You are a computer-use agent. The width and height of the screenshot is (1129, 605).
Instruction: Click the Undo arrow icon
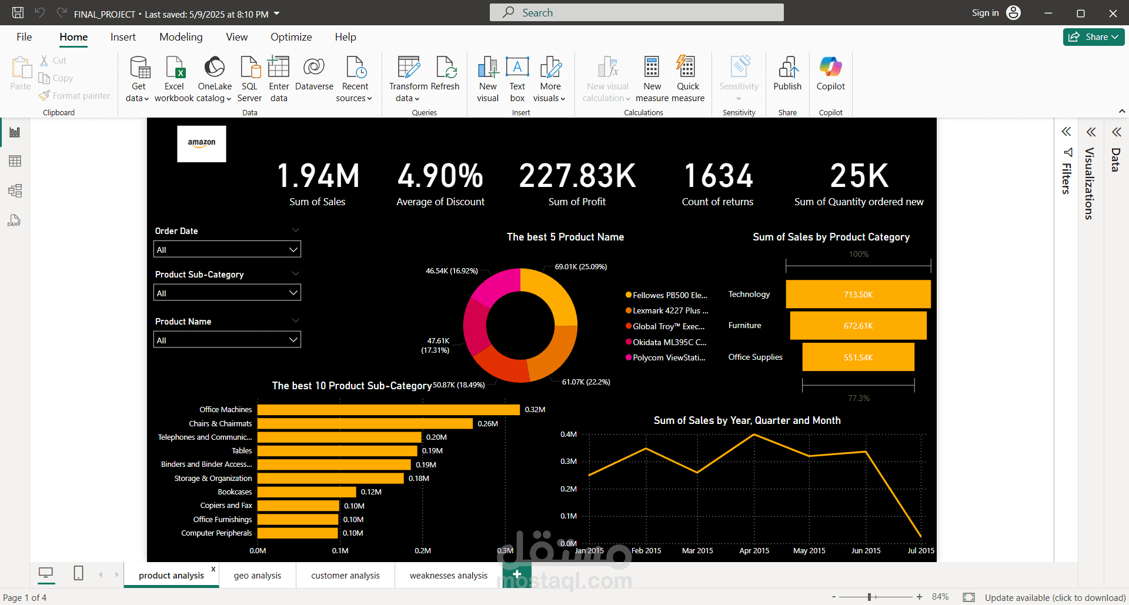pos(40,13)
